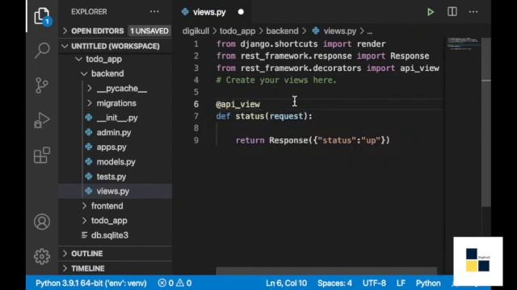The image size is (517, 290).
Task: Collapse the todo_app root folder
Action: 78,59
